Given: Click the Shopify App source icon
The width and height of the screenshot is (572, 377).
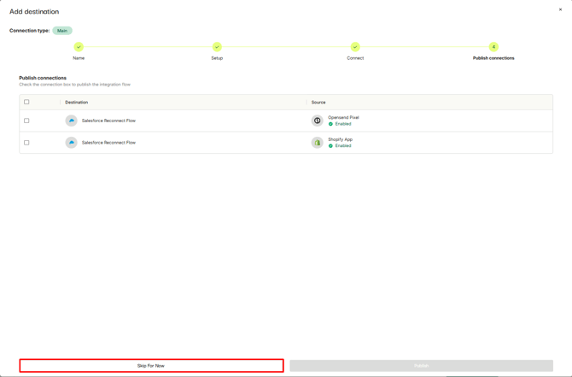Looking at the screenshot, I should pos(318,143).
